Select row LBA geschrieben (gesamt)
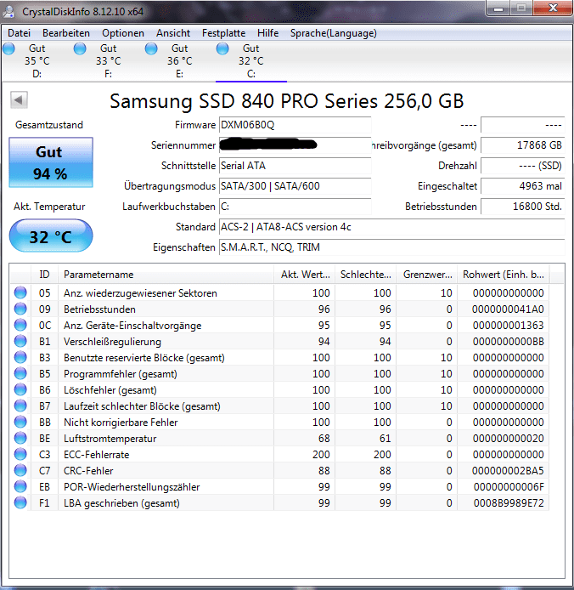574x590 pixels. pos(279,503)
